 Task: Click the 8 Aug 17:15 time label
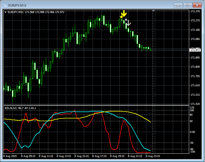click(x=99, y=156)
